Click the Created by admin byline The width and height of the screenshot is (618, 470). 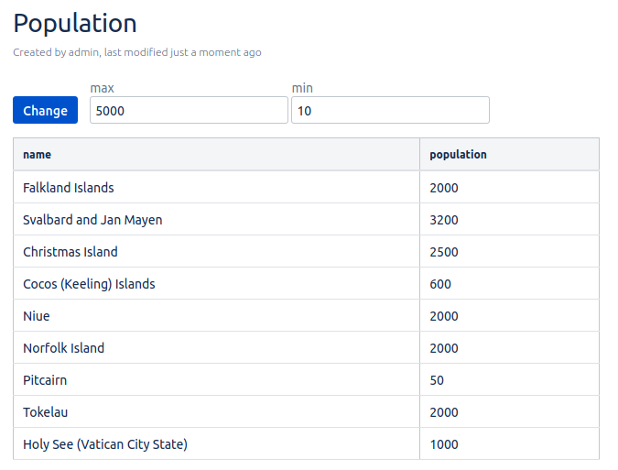137,52
